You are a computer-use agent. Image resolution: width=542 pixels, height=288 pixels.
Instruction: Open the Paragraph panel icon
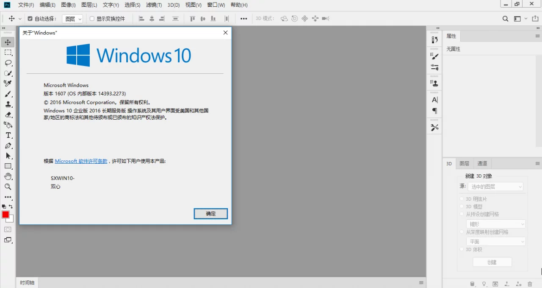pos(434,111)
